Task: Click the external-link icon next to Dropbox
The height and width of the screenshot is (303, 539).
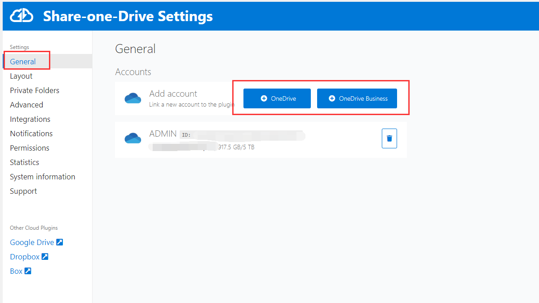Action: click(45, 257)
